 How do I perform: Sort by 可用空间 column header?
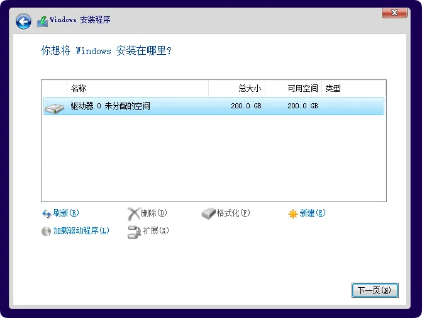point(293,88)
